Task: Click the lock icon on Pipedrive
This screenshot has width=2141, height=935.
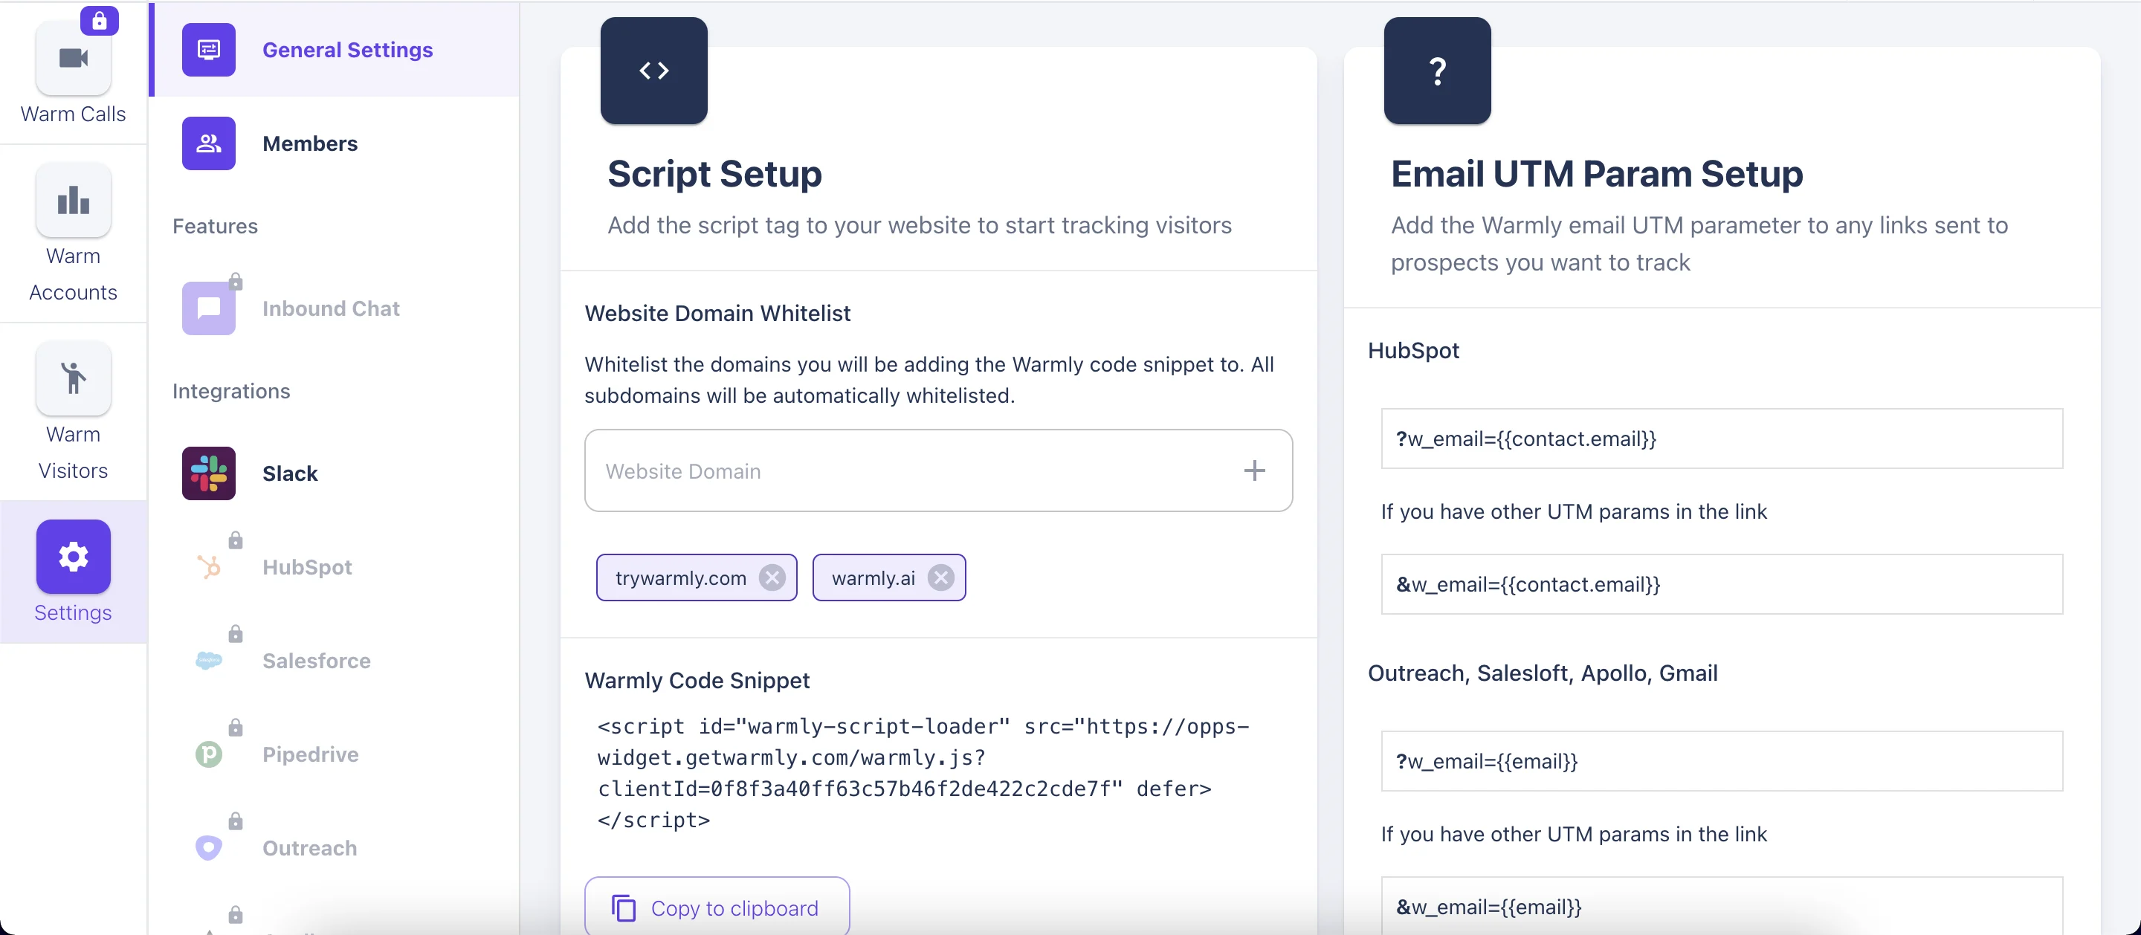Action: (236, 727)
